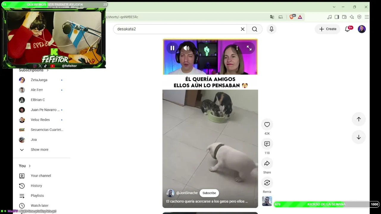Expand the Subscriptions section header
381x214 pixels.
pyautogui.click(x=34, y=70)
